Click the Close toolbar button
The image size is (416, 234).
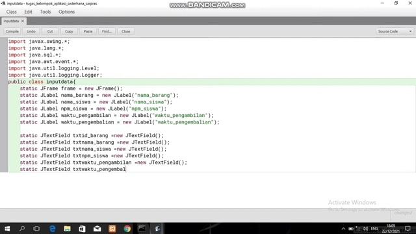coord(125,31)
